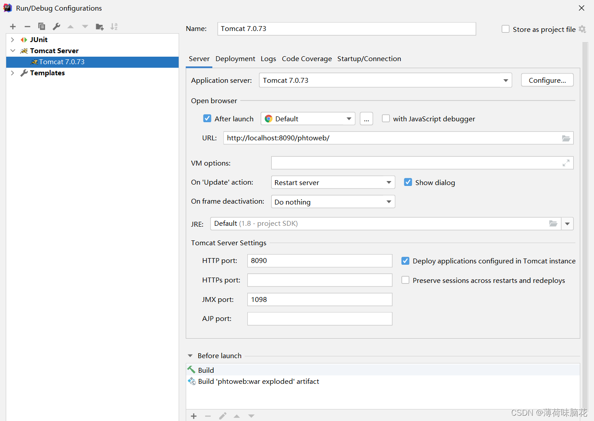Open gear settings beside Store as project file

(x=582, y=29)
